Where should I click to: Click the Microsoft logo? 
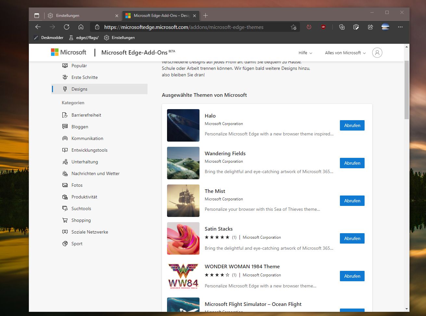[69, 52]
